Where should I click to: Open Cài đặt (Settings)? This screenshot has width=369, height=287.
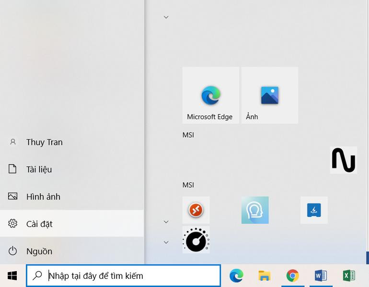pyautogui.click(x=39, y=224)
